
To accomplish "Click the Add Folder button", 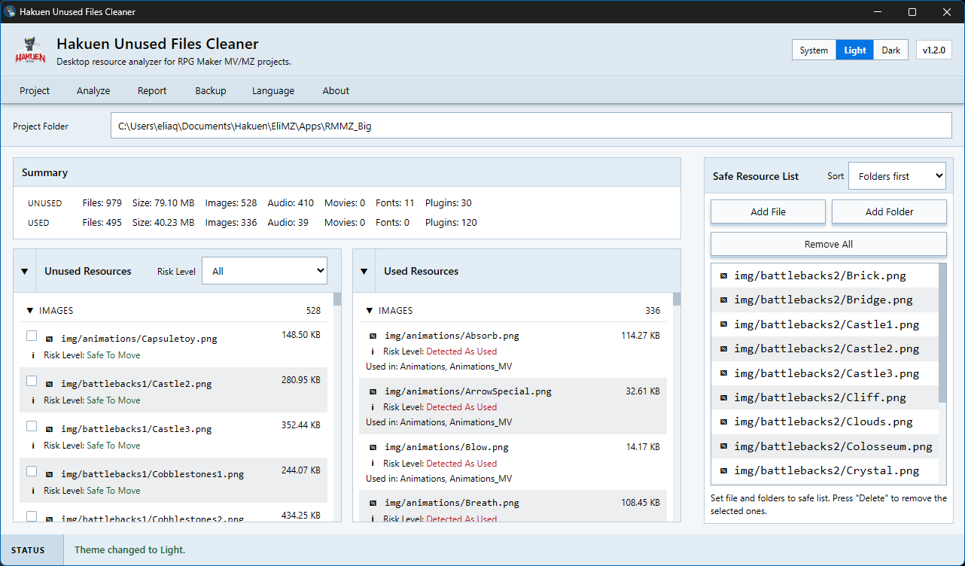I will pos(889,211).
